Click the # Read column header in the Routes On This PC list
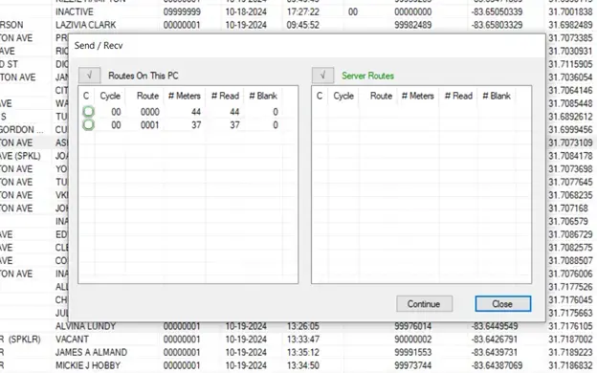The width and height of the screenshot is (597, 373). tap(225, 96)
